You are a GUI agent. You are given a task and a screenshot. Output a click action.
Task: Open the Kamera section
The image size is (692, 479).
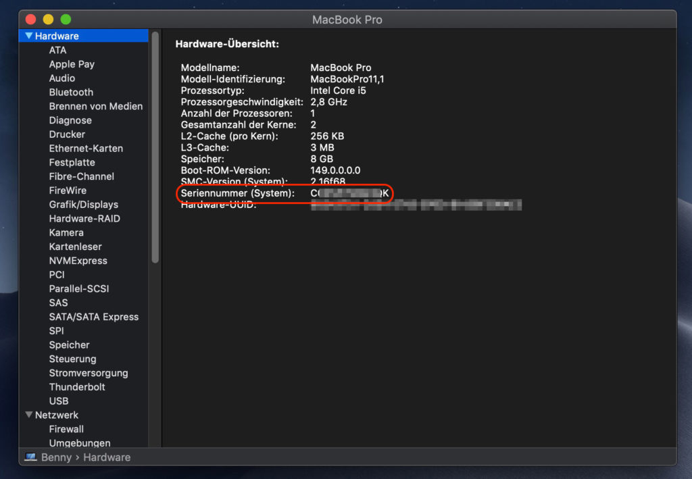coord(66,232)
